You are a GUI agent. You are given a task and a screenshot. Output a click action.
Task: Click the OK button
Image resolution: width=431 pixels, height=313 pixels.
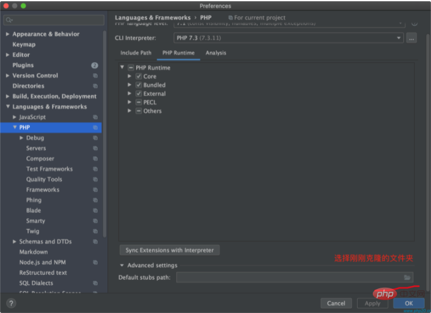409,304
